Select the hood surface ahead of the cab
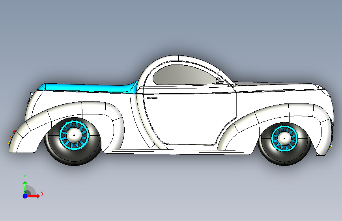 [277, 87]
